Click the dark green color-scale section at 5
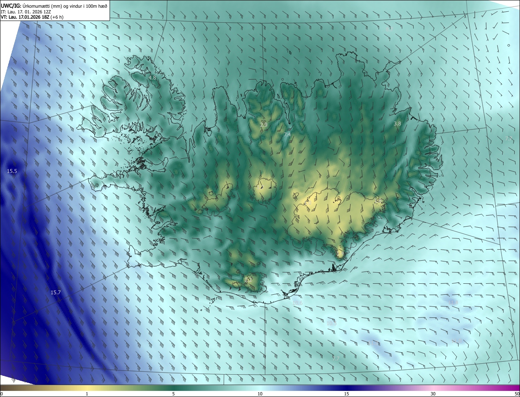Screen dimensions: 520x397 [173, 388]
